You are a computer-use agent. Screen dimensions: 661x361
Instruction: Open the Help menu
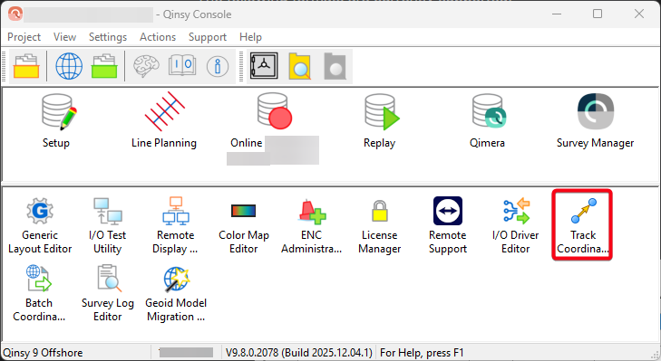250,37
